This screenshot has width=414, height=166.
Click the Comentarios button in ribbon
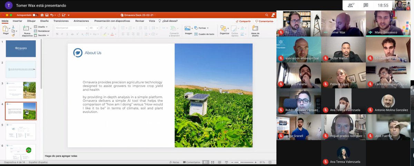[x=265, y=21]
